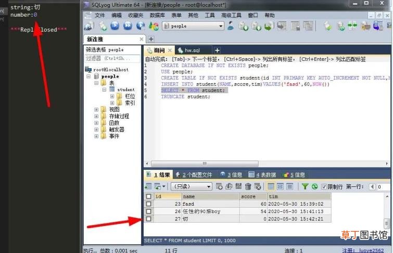Viewport: 393px width, 253px height.
Task: Click the Execute All Queries fast-forward icon
Action: point(128,26)
